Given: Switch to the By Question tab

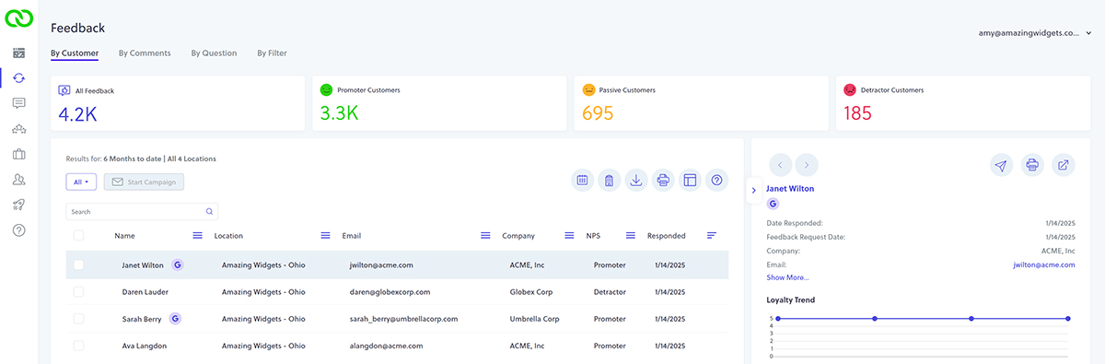Looking at the screenshot, I should (x=214, y=53).
